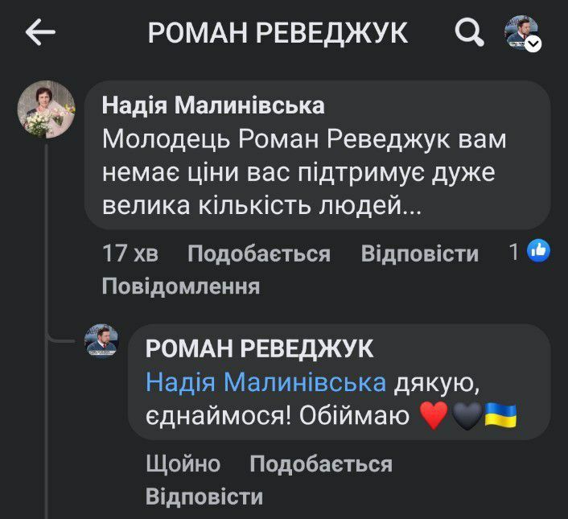Screen dimensions: 568x519
Task: Open Надія Малинівська's profile picture
Action: pyautogui.click(x=47, y=109)
